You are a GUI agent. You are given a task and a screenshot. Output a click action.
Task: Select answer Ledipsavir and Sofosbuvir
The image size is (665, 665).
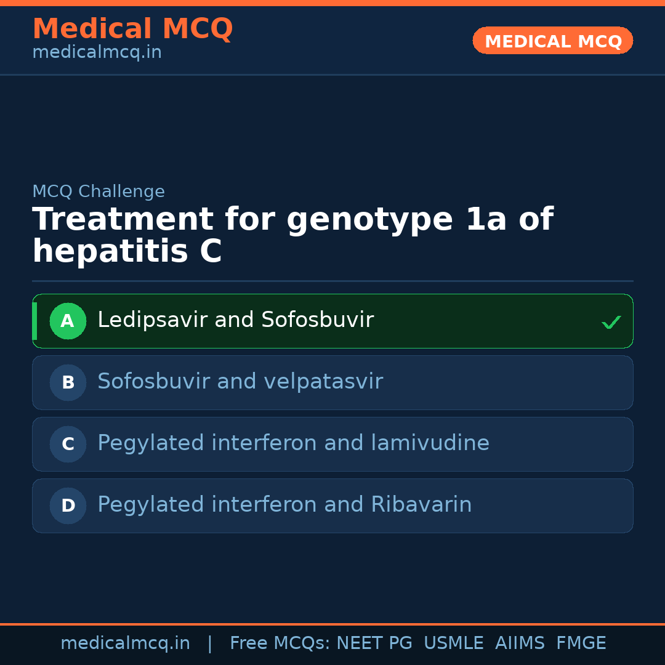coord(235,320)
